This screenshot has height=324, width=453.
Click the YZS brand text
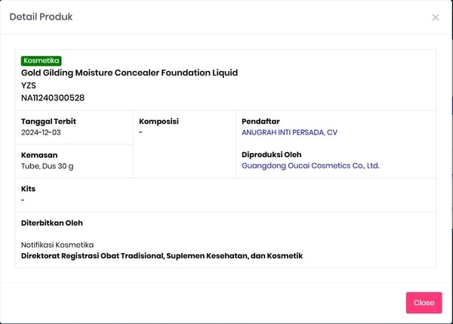[29, 85]
